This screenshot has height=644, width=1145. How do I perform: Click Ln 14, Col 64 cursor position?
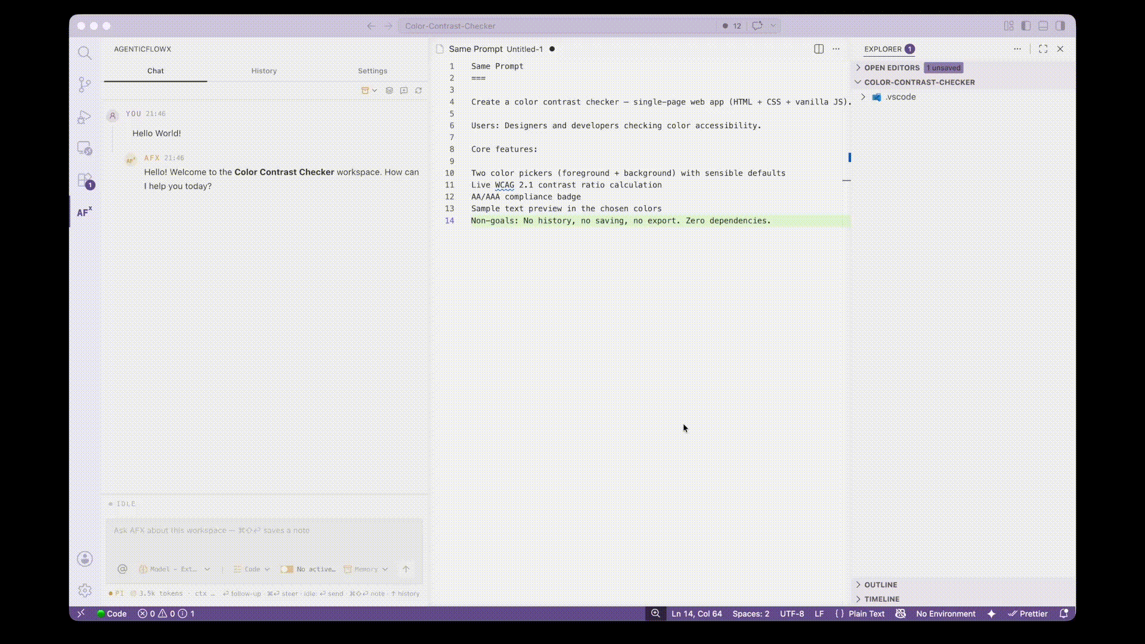click(697, 614)
